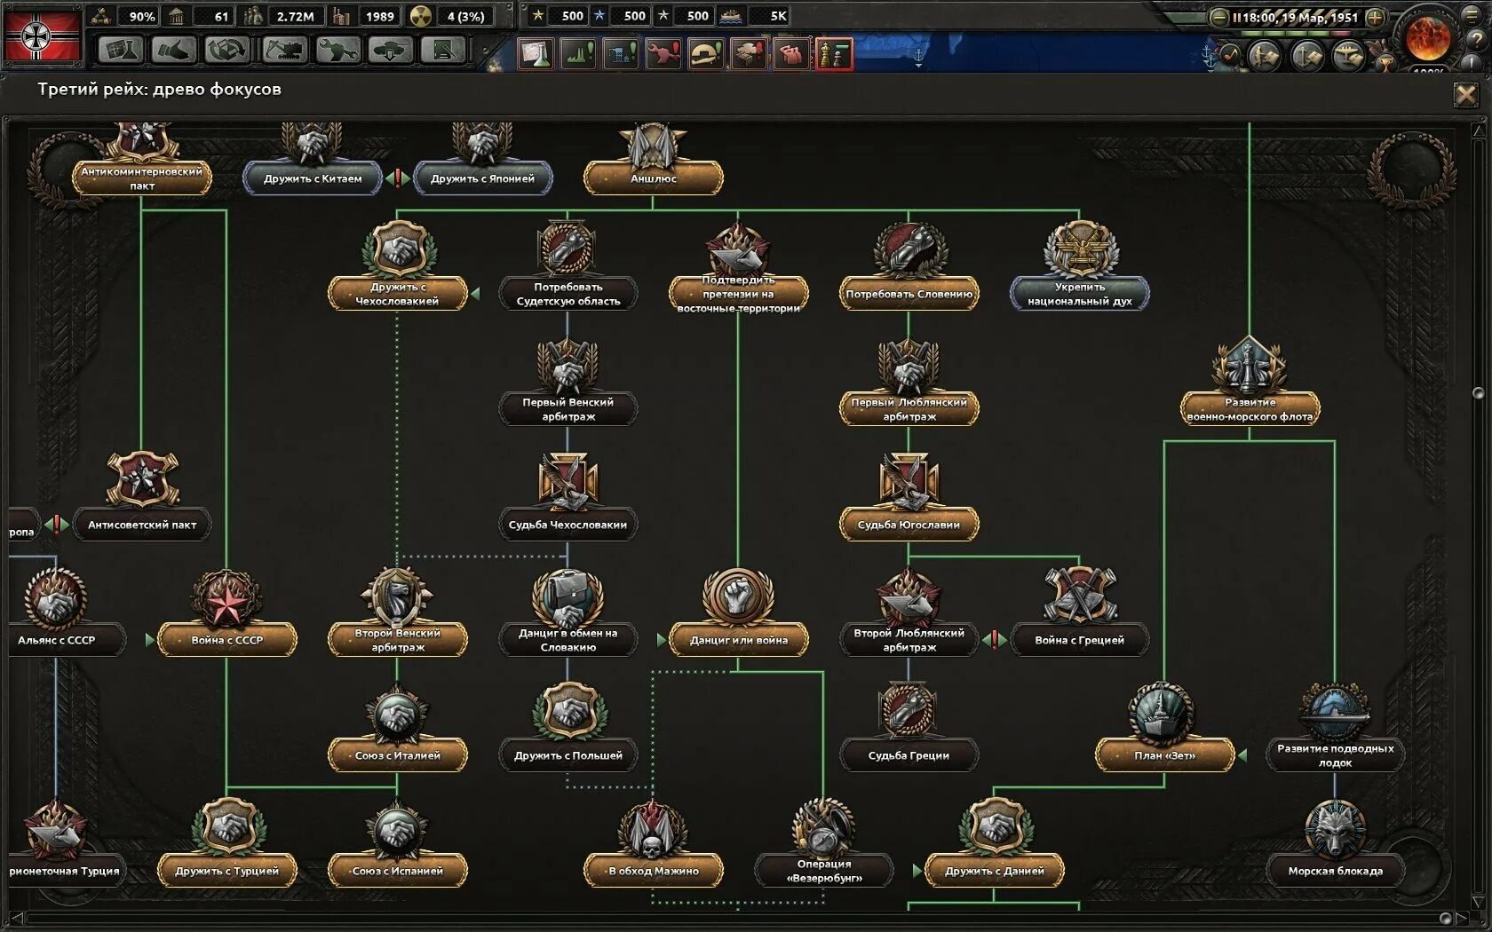Image resolution: width=1492 pixels, height=932 pixels.
Task: Choose «Второй Венский арбитраж» focus
Action: pyautogui.click(x=398, y=640)
